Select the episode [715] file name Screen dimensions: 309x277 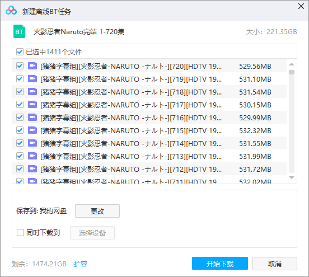tap(131, 130)
